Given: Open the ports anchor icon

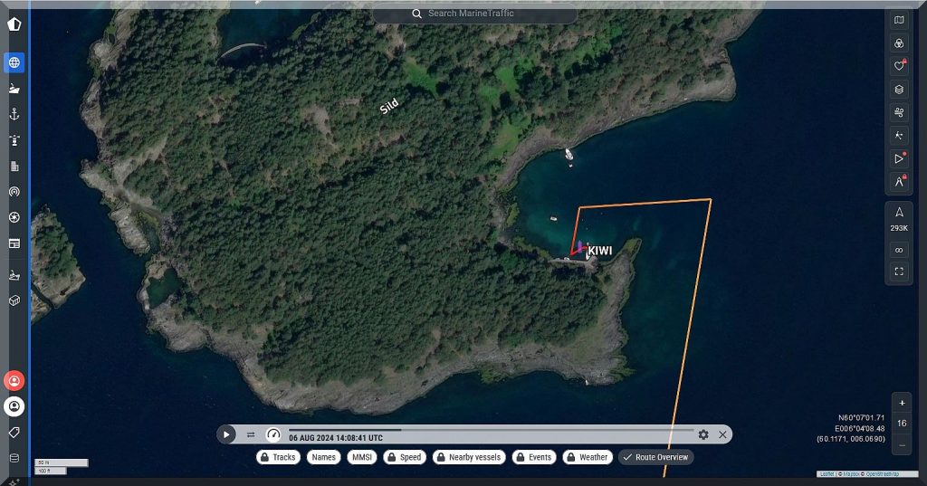Looking at the screenshot, I should [x=14, y=114].
